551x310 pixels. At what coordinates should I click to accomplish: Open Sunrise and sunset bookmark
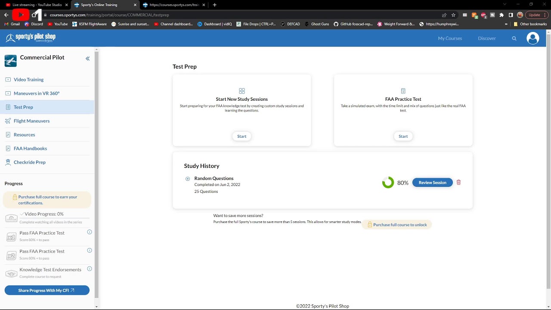(x=130, y=24)
